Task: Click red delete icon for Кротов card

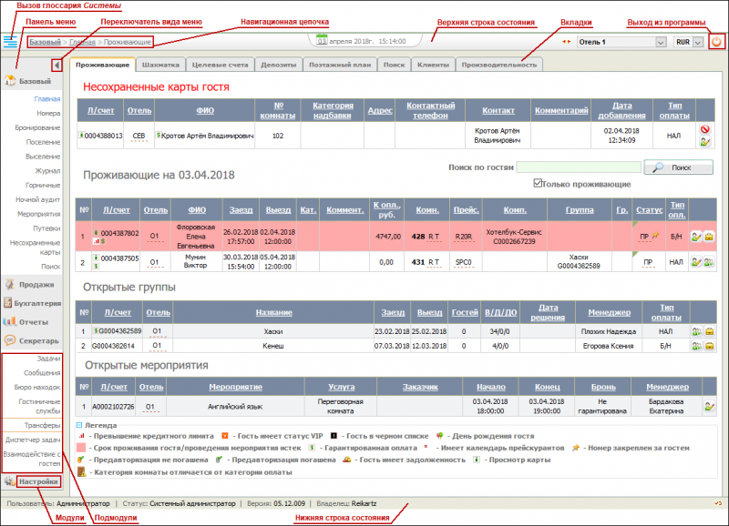Action: pos(704,129)
